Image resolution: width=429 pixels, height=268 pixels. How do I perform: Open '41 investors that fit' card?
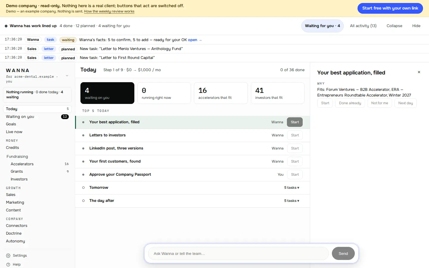[278, 93]
